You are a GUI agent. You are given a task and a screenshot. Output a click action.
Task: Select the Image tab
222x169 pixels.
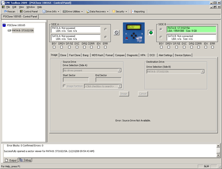pos(54,55)
